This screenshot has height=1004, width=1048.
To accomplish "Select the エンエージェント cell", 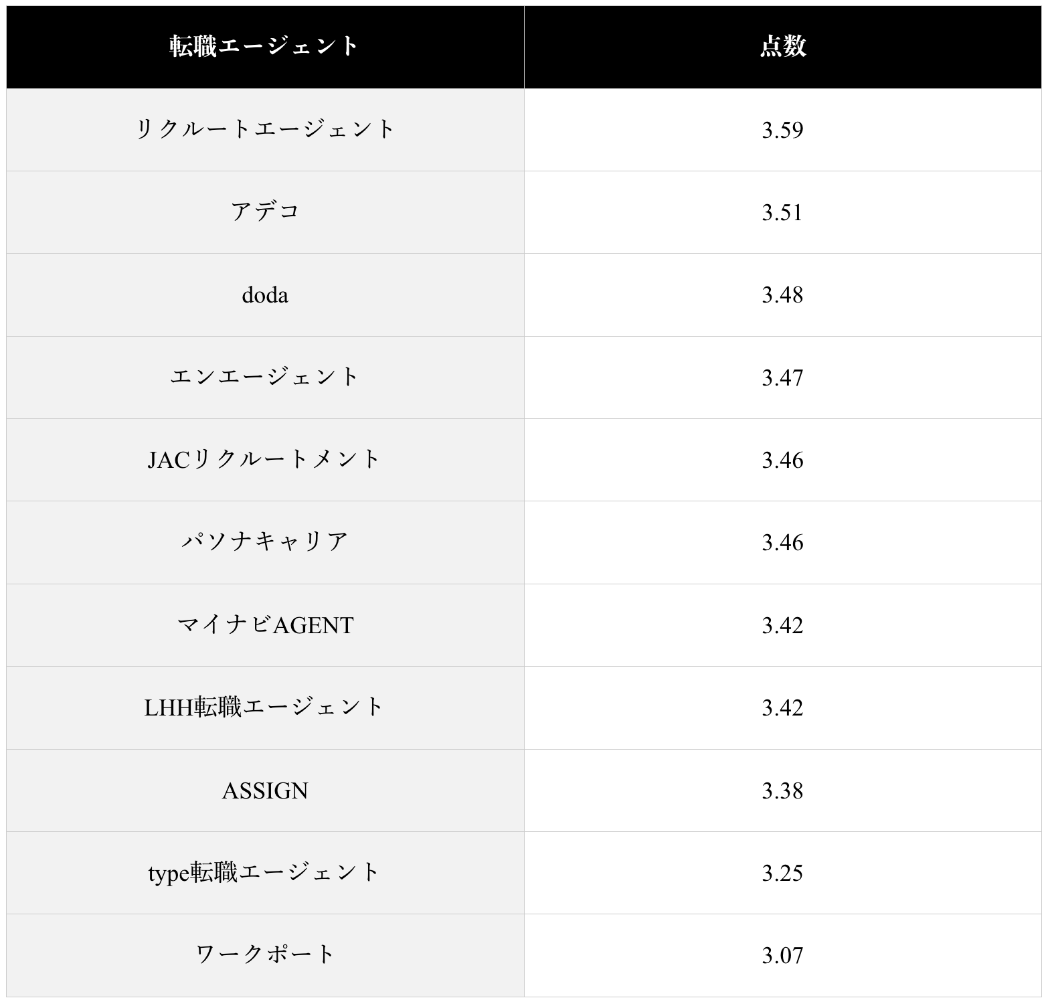I will tap(265, 378).
